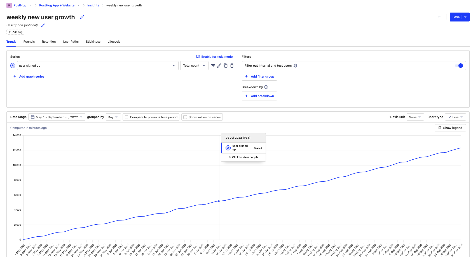Viewport: 473px width, 257px height.
Task: Duplicate the user signed up series
Action: click(x=226, y=65)
